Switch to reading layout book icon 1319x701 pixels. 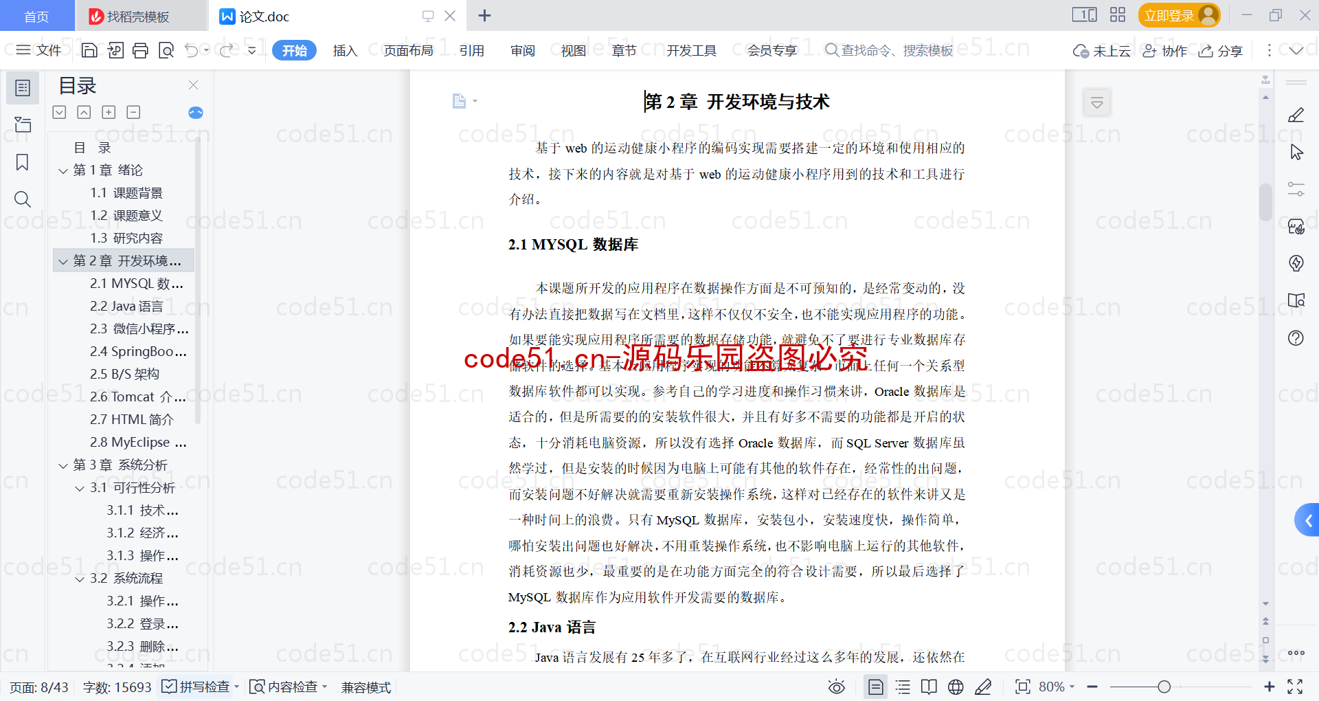click(x=929, y=687)
